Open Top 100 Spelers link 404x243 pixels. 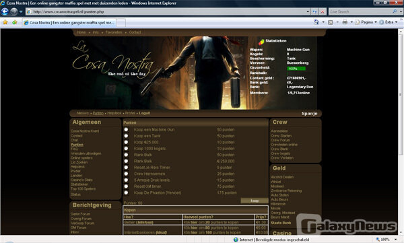click(x=83, y=189)
